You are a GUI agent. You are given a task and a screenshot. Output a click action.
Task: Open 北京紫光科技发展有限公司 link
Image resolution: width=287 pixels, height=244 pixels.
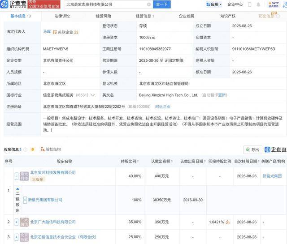(x=53, y=172)
